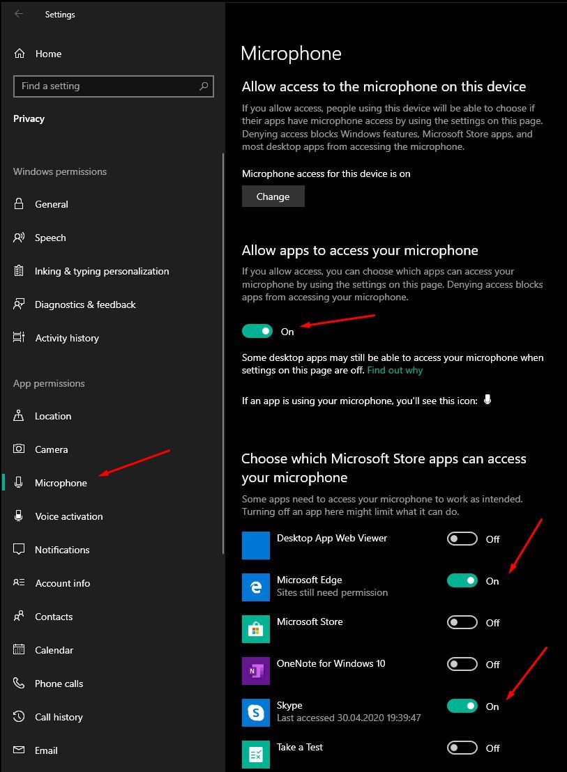Click the 'Windows permissions' section label
567x772 pixels.
(x=59, y=171)
